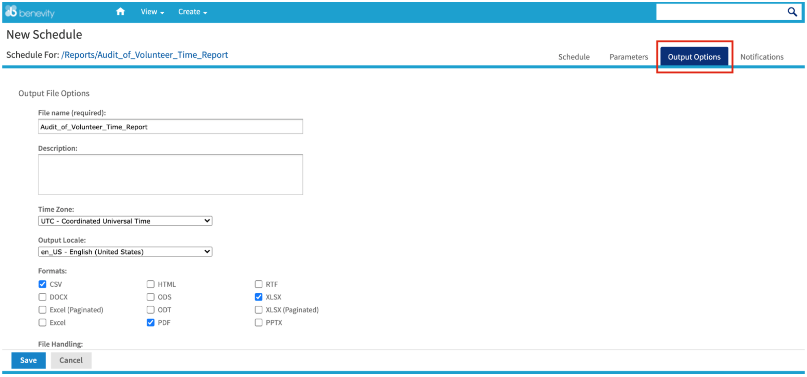This screenshot has width=807, height=377.
Task: Expand the Output Locale dropdown
Action: [x=125, y=252]
